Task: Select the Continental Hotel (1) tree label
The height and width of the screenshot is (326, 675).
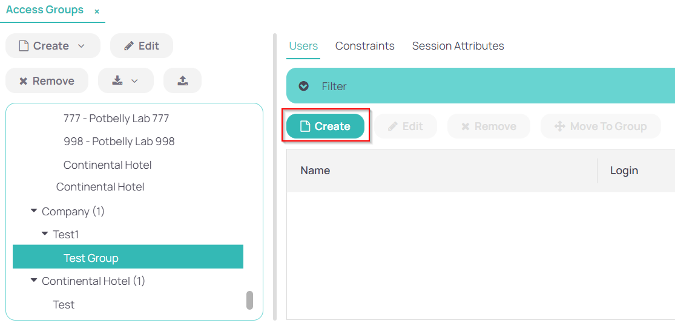Action: click(93, 281)
